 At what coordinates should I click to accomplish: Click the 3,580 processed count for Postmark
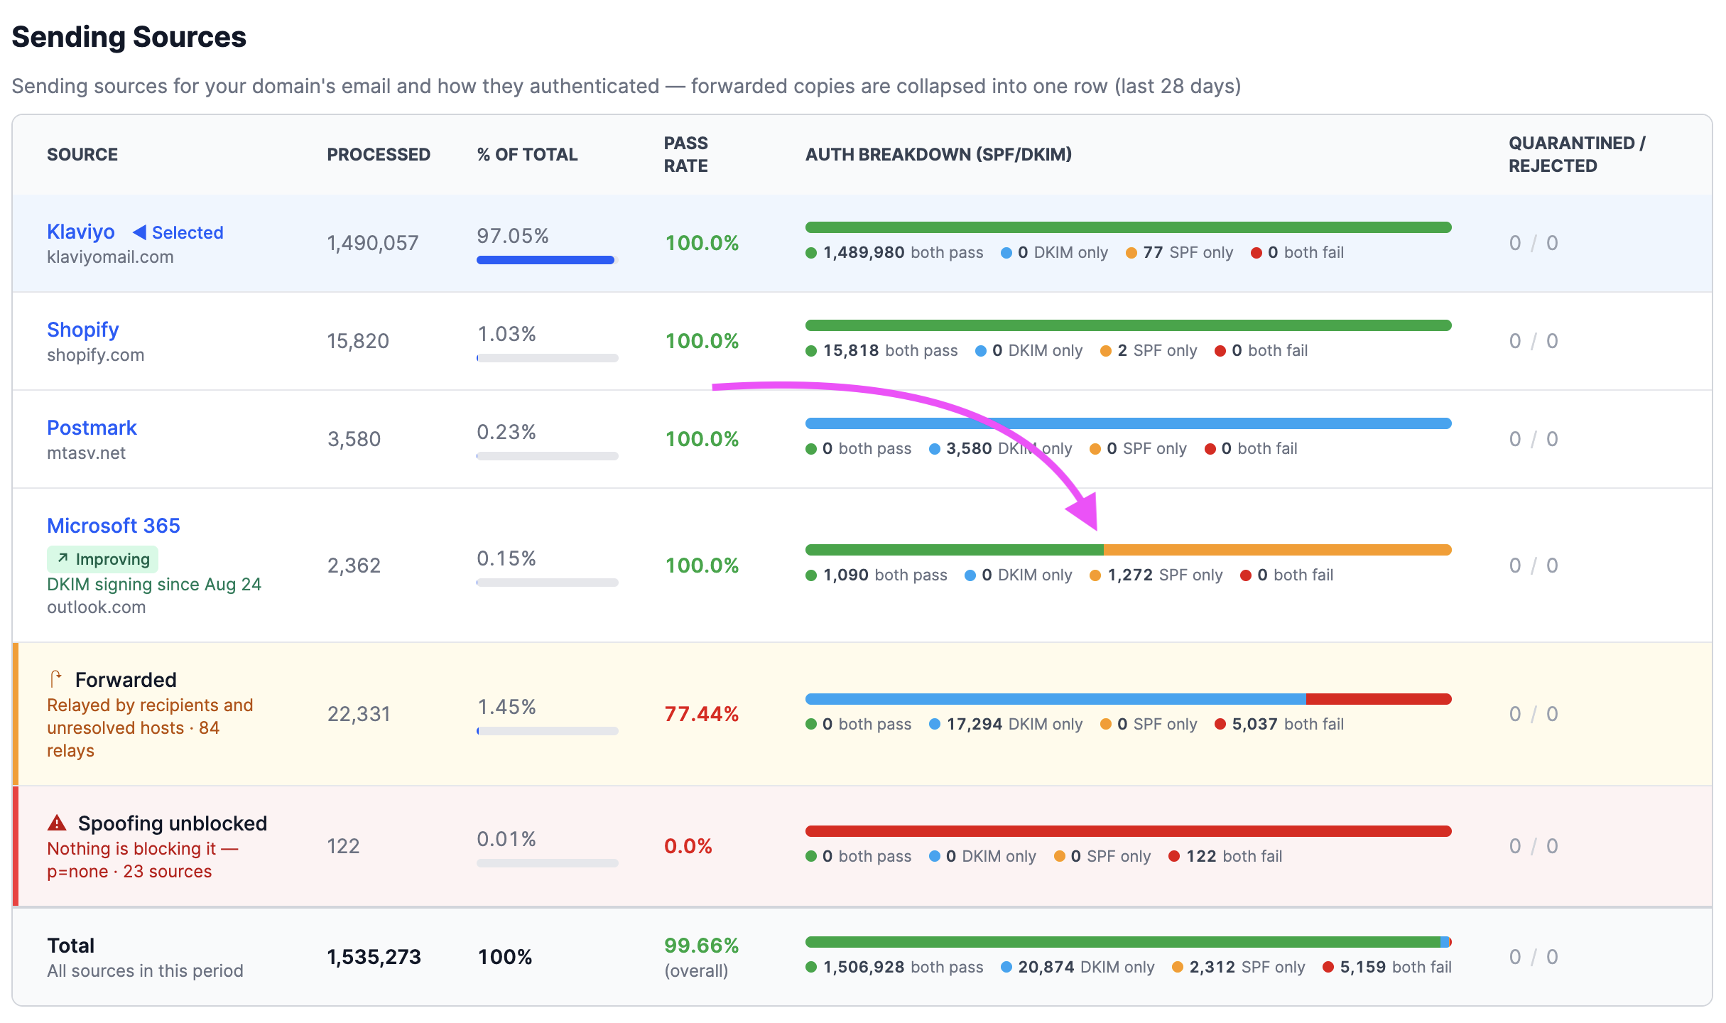coord(354,439)
